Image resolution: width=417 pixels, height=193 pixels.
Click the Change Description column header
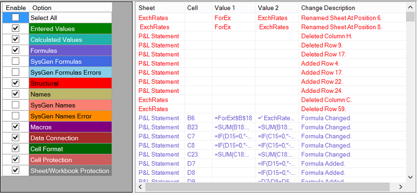pos(352,8)
